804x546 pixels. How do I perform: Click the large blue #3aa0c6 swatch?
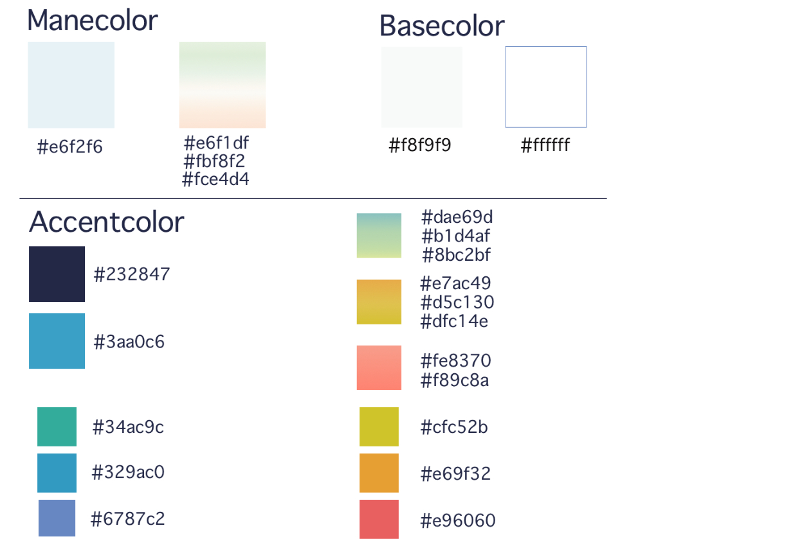57,340
